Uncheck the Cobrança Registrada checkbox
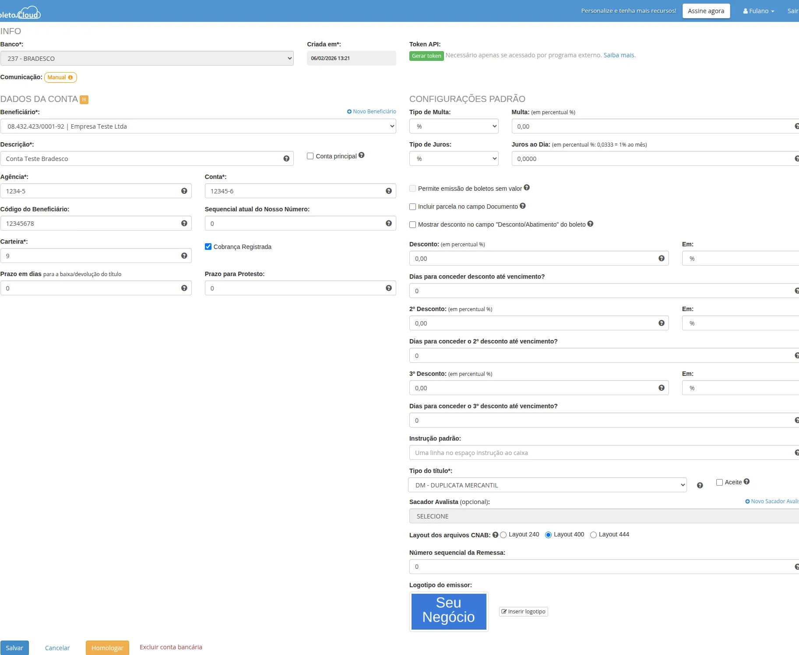Image resolution: width=799 pixels, height=655 pixels. pyautogui.click(x=208, y=247)
